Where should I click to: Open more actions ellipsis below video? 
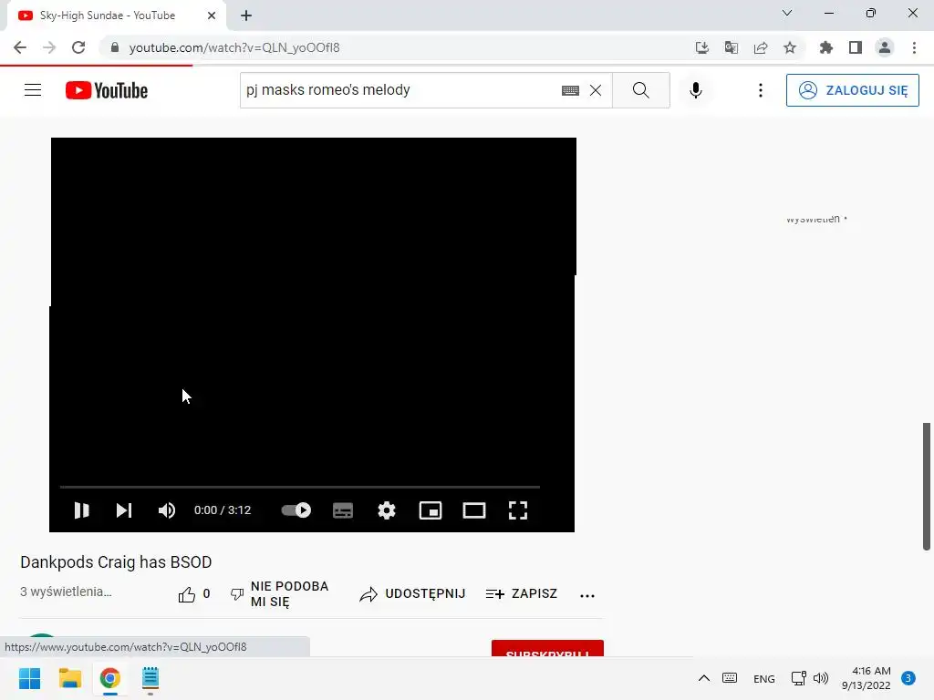(x=587, y=595)
